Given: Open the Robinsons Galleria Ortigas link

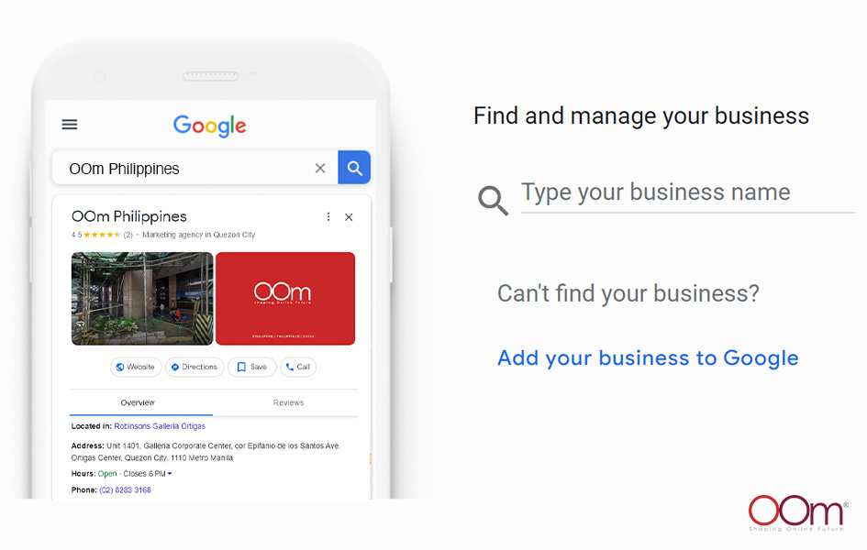Looking at the screenshot, I should (160, 426).
